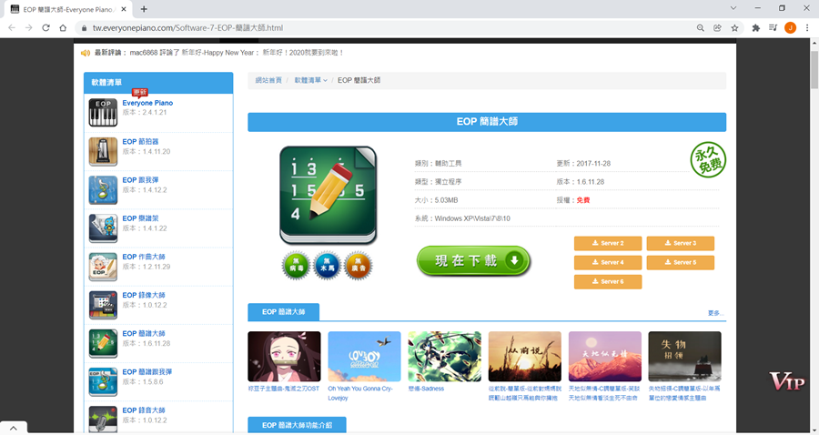
Task: Download from Server 4
Action: (608, 263)
